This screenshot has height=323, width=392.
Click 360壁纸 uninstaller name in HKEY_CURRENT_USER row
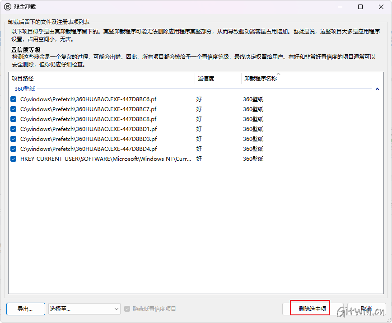(253, 159)
